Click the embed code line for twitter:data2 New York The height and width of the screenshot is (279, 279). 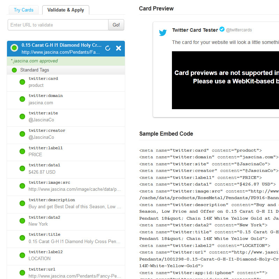203,225
